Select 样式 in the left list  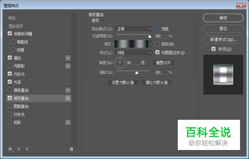[39, 18]
